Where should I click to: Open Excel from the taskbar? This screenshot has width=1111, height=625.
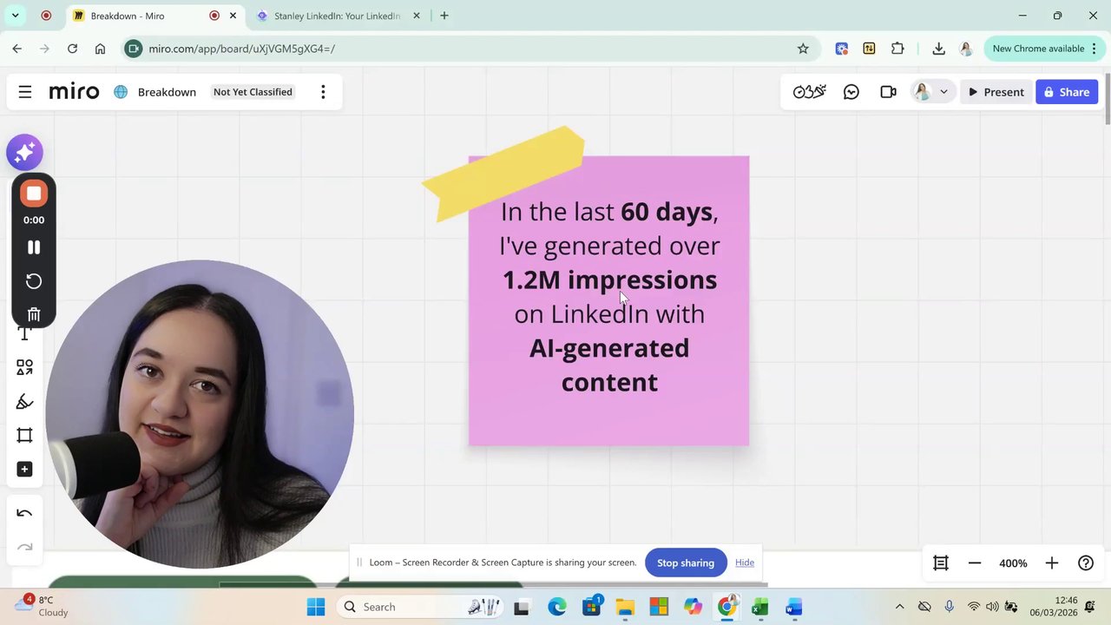[760, 607]
